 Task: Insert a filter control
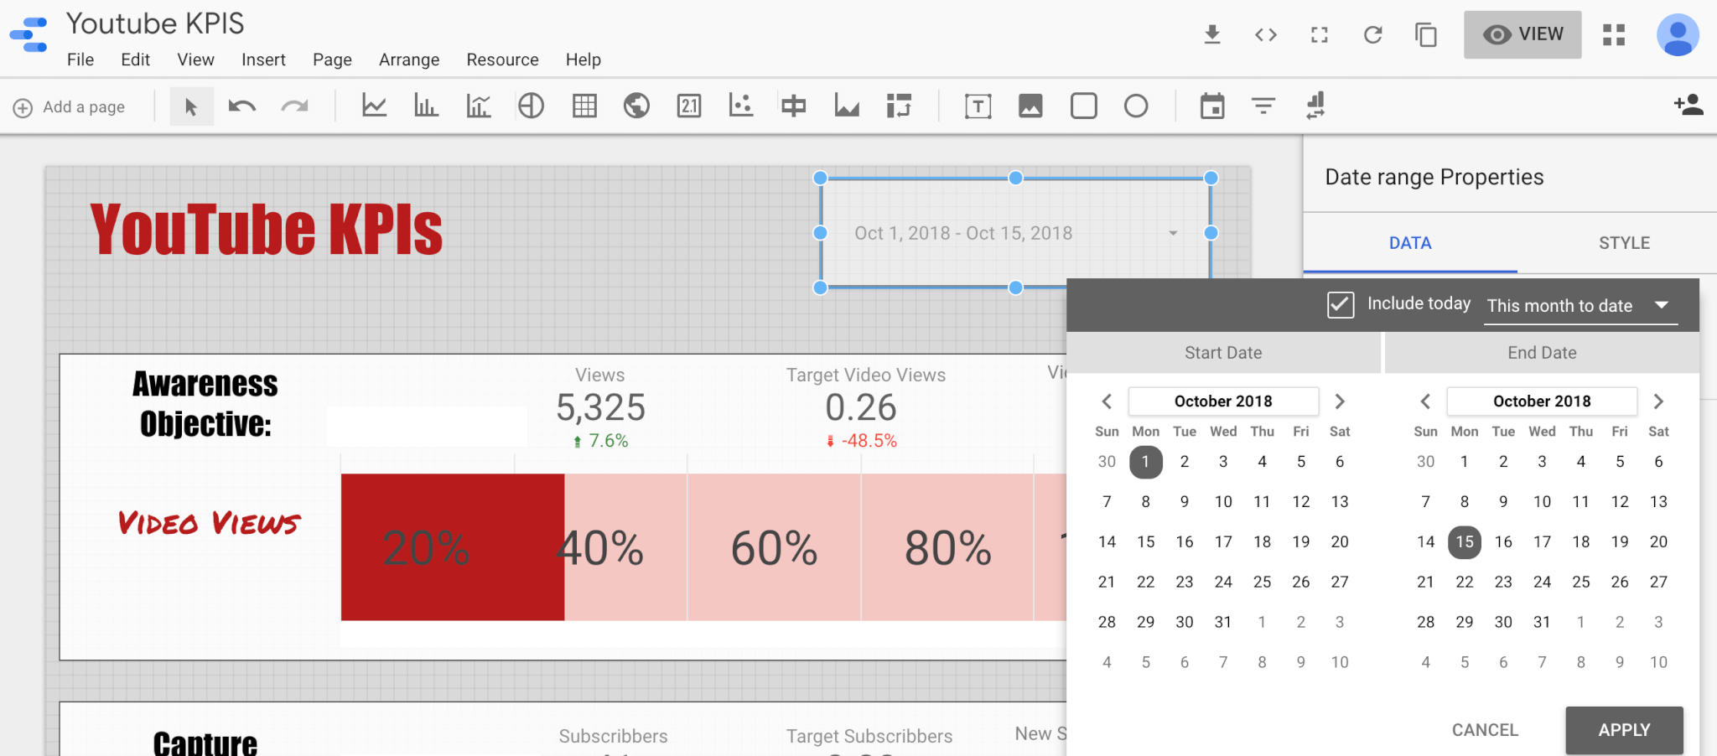click(1263, 106)
